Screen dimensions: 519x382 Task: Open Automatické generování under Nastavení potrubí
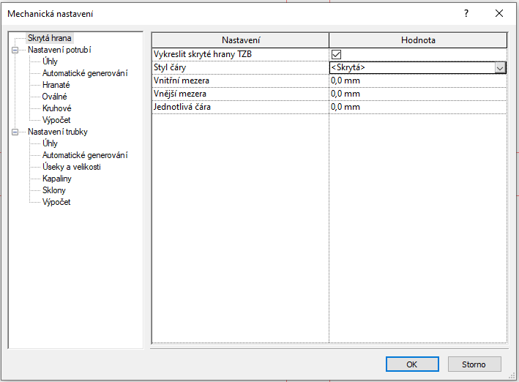(x=85, y=73)
